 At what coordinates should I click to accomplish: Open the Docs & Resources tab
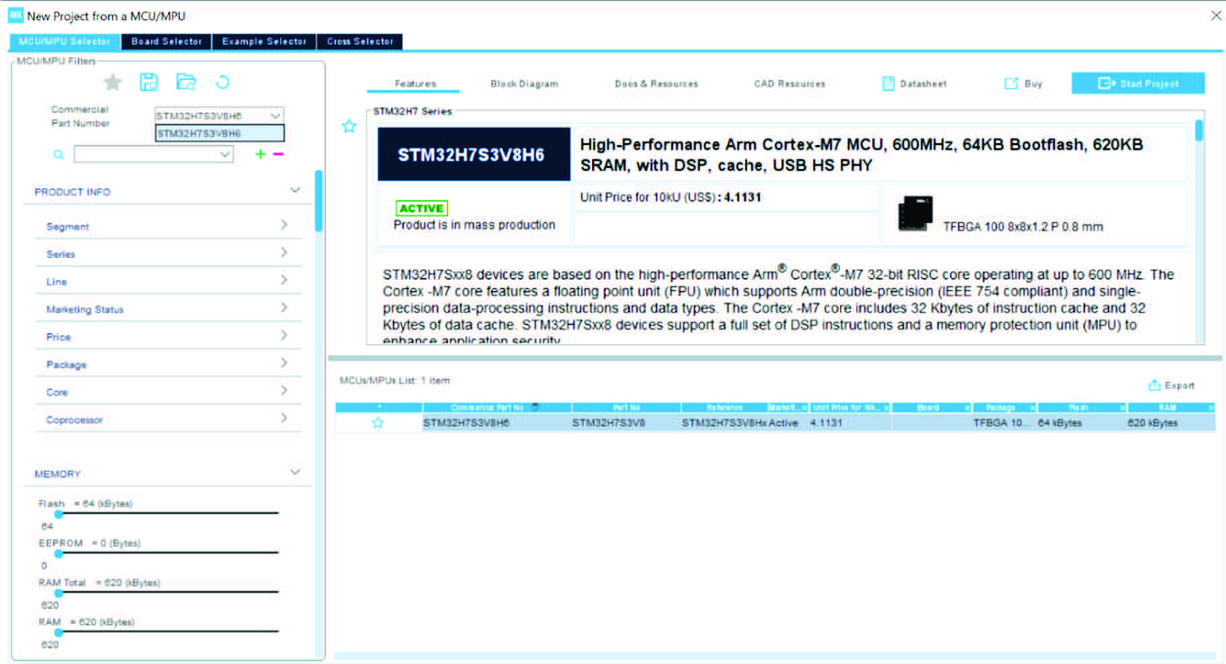coord(656,84)
